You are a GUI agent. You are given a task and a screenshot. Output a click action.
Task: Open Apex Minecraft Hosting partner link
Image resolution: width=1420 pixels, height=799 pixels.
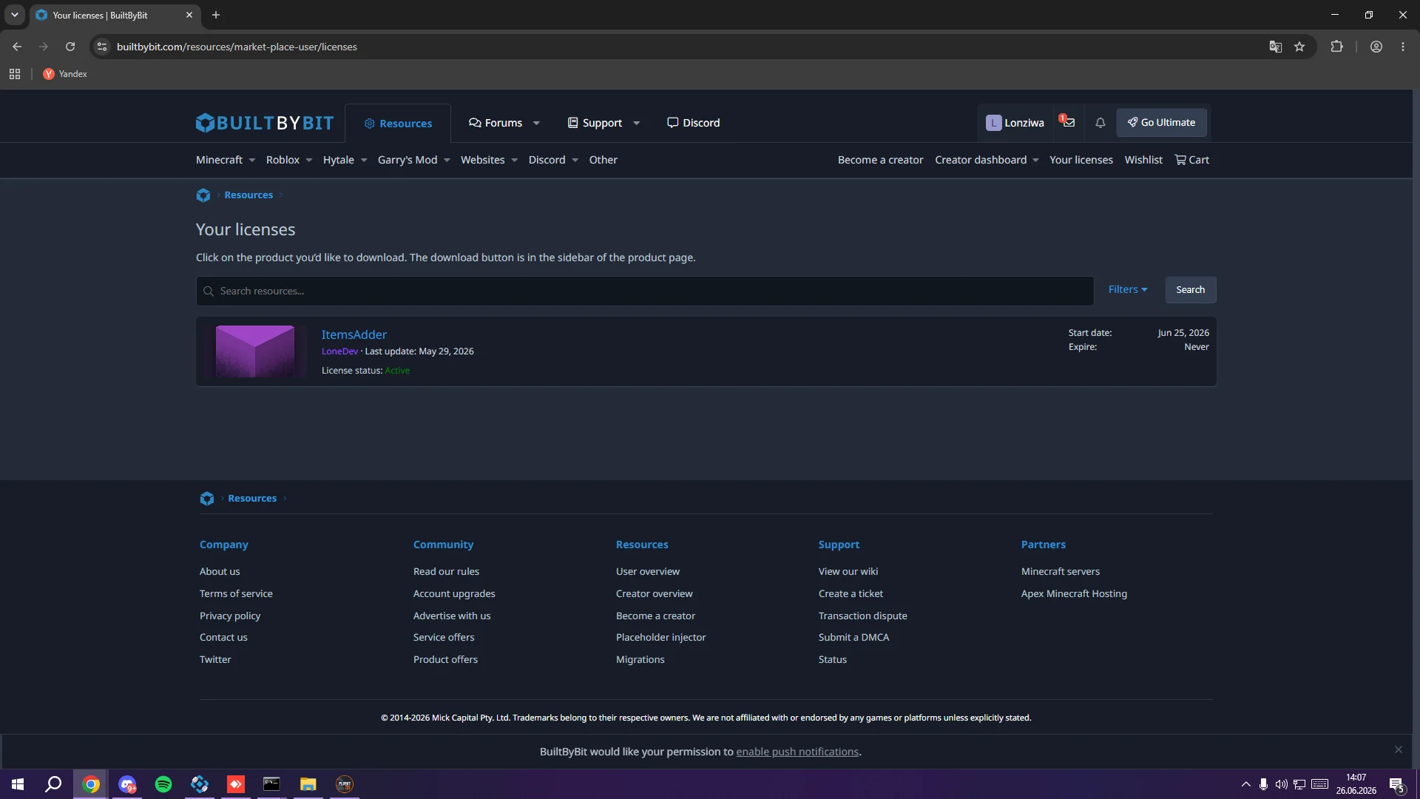click(1074, 593)
